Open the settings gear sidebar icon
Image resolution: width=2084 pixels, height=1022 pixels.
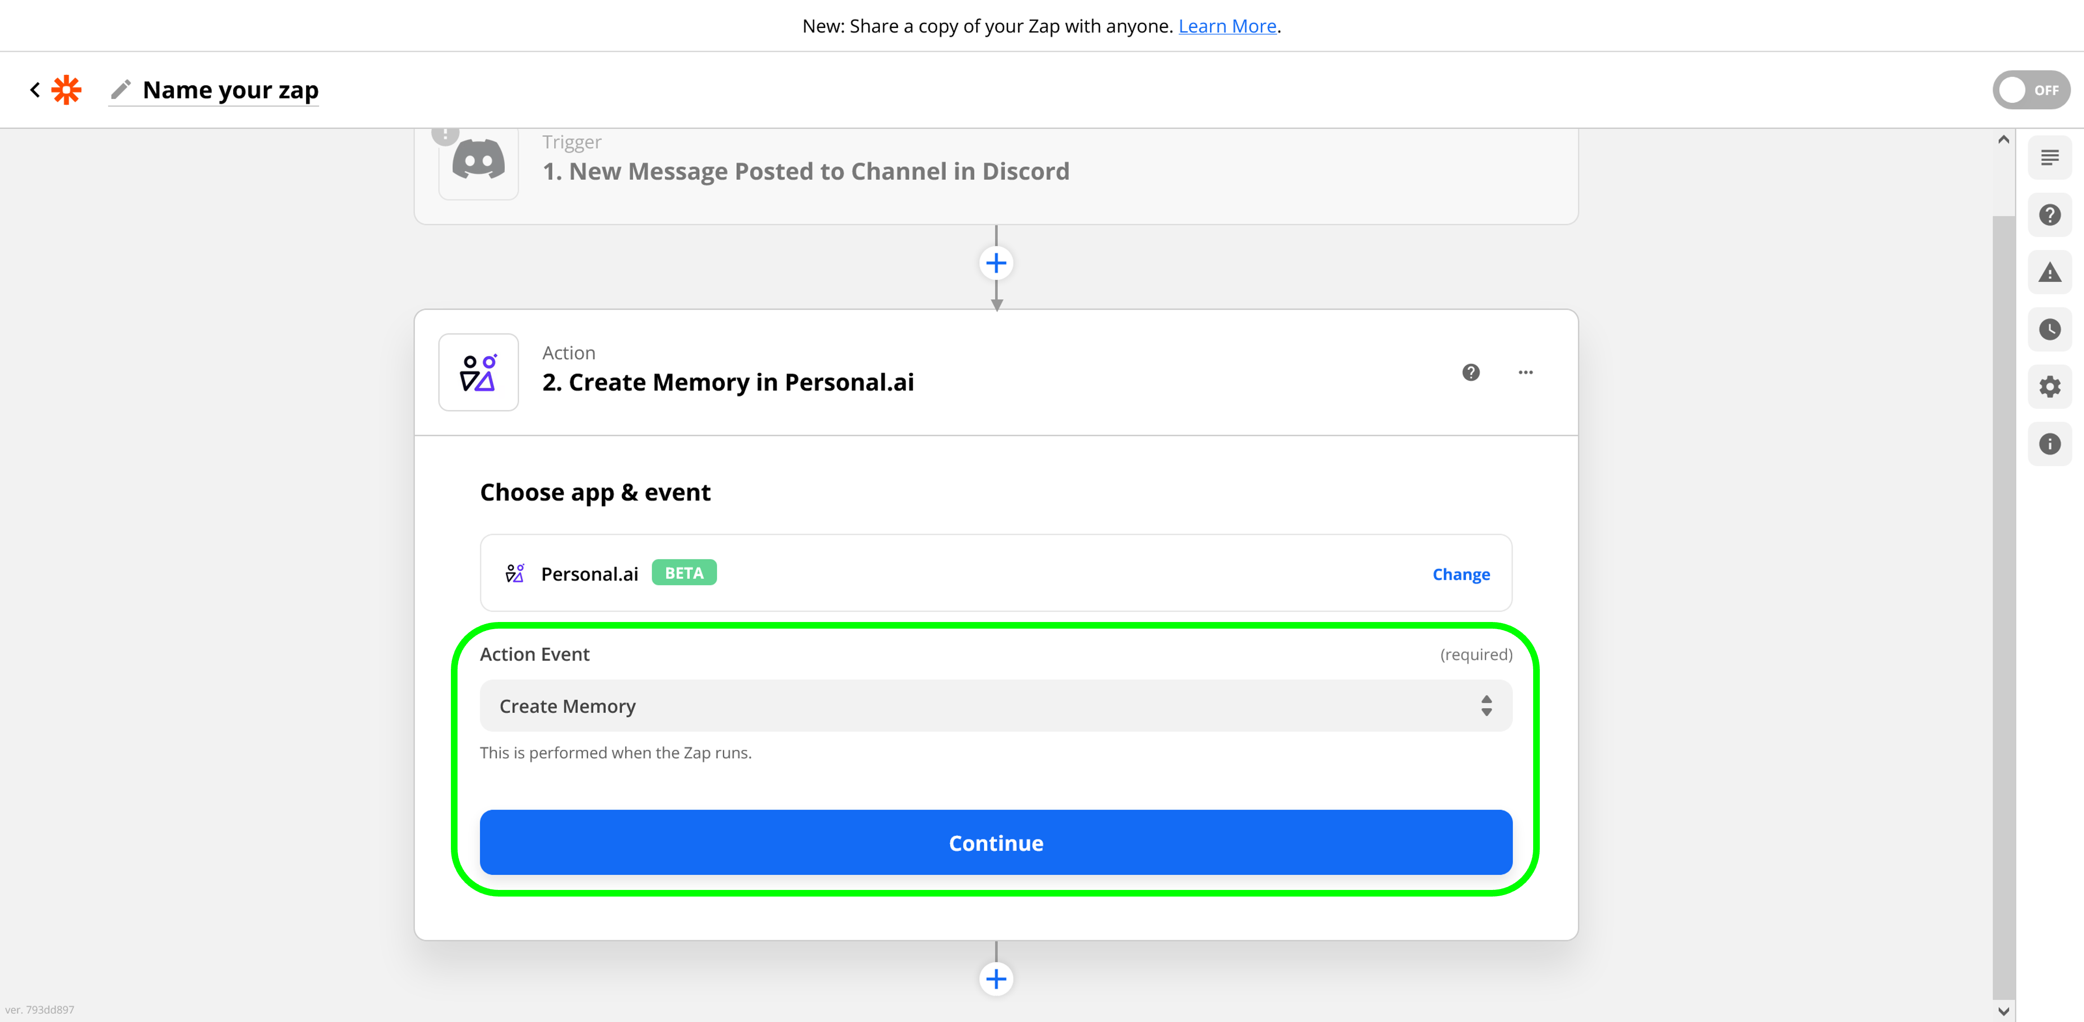coord(2049,386)
